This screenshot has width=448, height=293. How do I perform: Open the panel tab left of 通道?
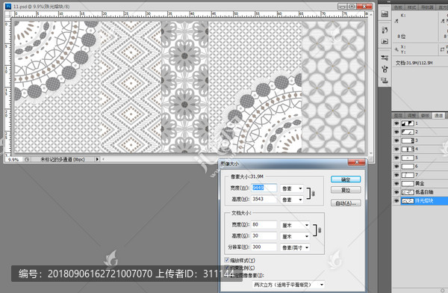(x=425, y=115)
